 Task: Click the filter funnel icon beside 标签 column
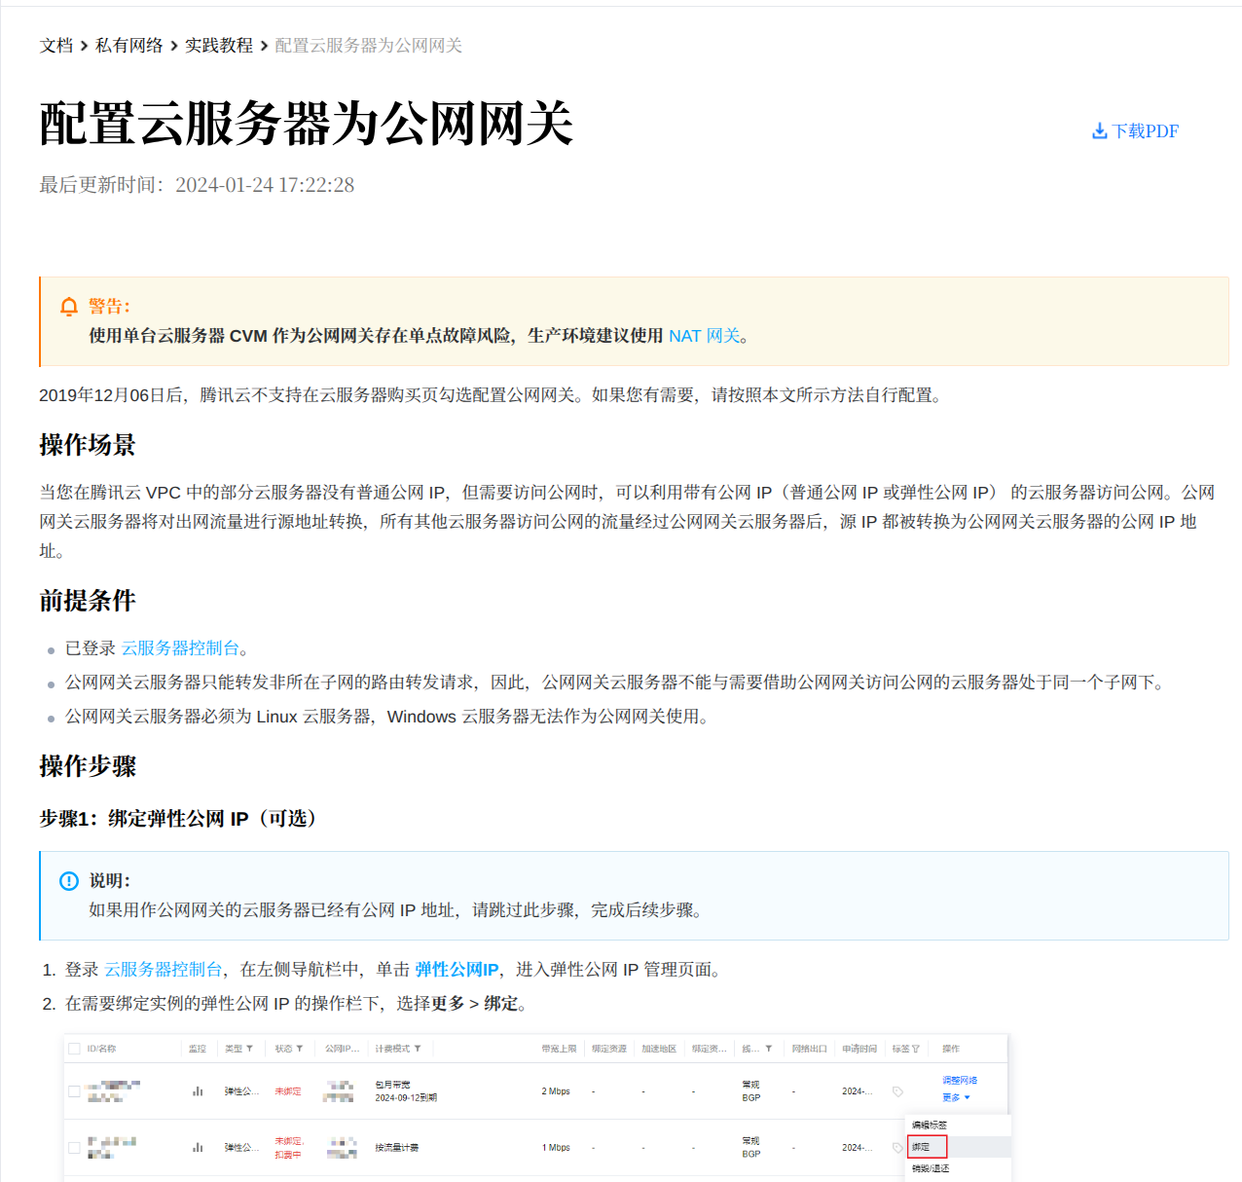915,1049
